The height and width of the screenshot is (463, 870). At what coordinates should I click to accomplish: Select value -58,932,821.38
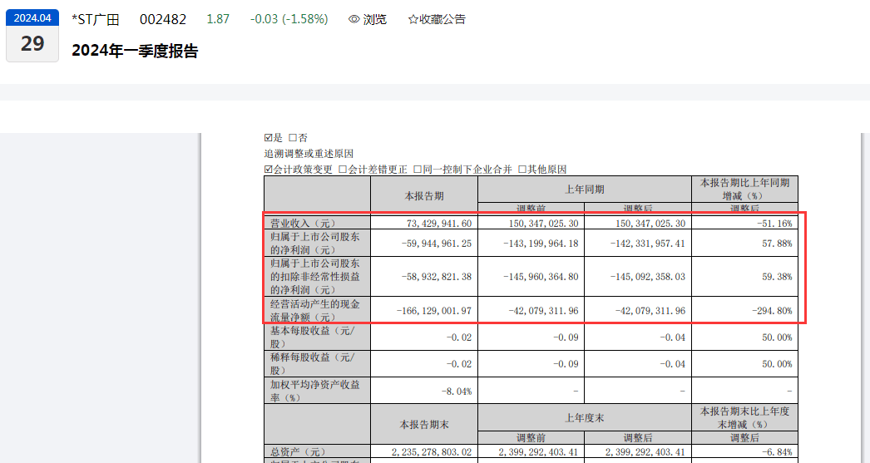pos(437,277)
